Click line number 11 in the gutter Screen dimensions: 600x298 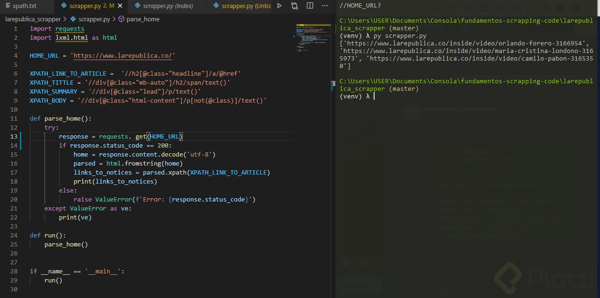14,119
